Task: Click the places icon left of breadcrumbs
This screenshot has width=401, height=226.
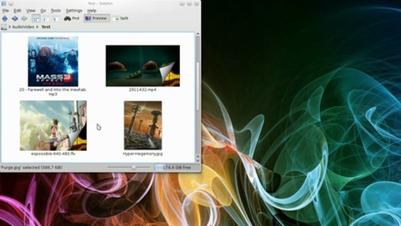Action: [x=4, y=27]
